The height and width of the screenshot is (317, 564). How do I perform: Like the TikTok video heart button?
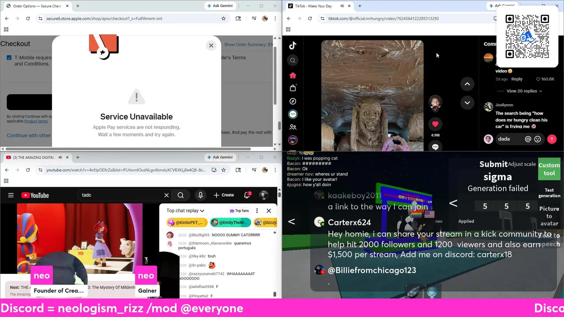[435, 124]
